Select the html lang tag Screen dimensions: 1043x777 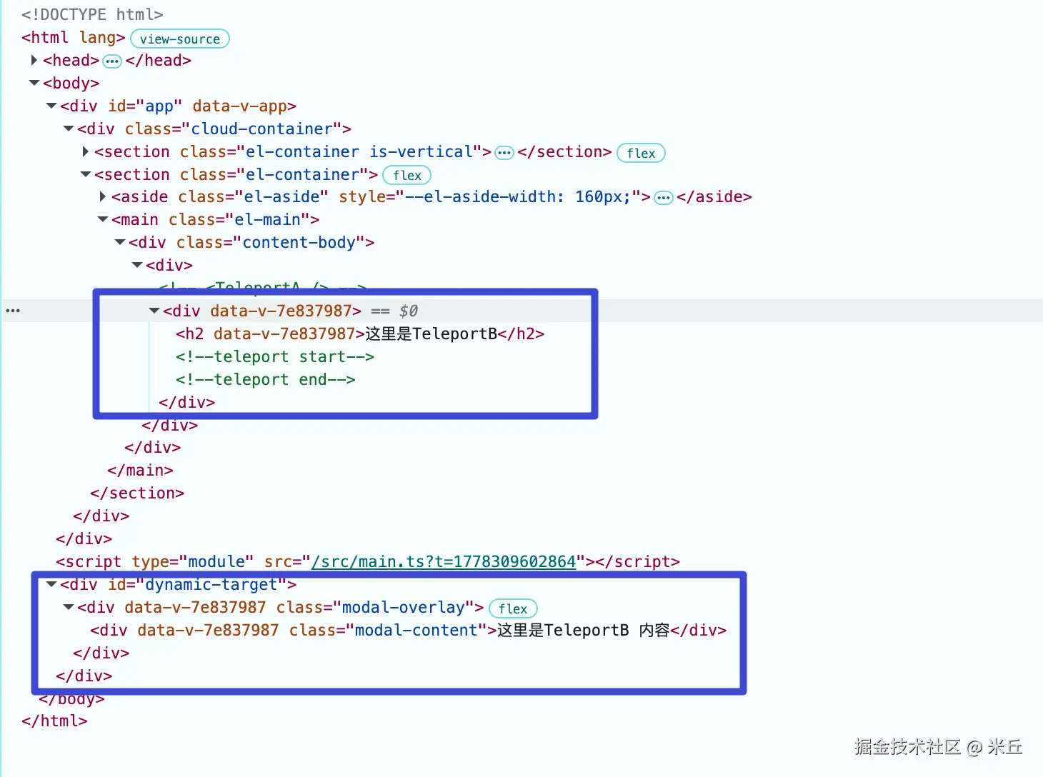tap(74, 37)
